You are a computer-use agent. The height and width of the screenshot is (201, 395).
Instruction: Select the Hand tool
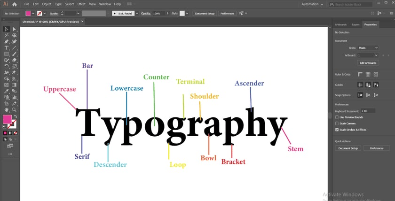7,110
